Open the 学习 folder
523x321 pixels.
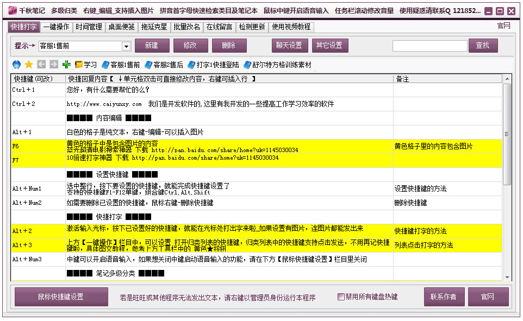(86, 65)
